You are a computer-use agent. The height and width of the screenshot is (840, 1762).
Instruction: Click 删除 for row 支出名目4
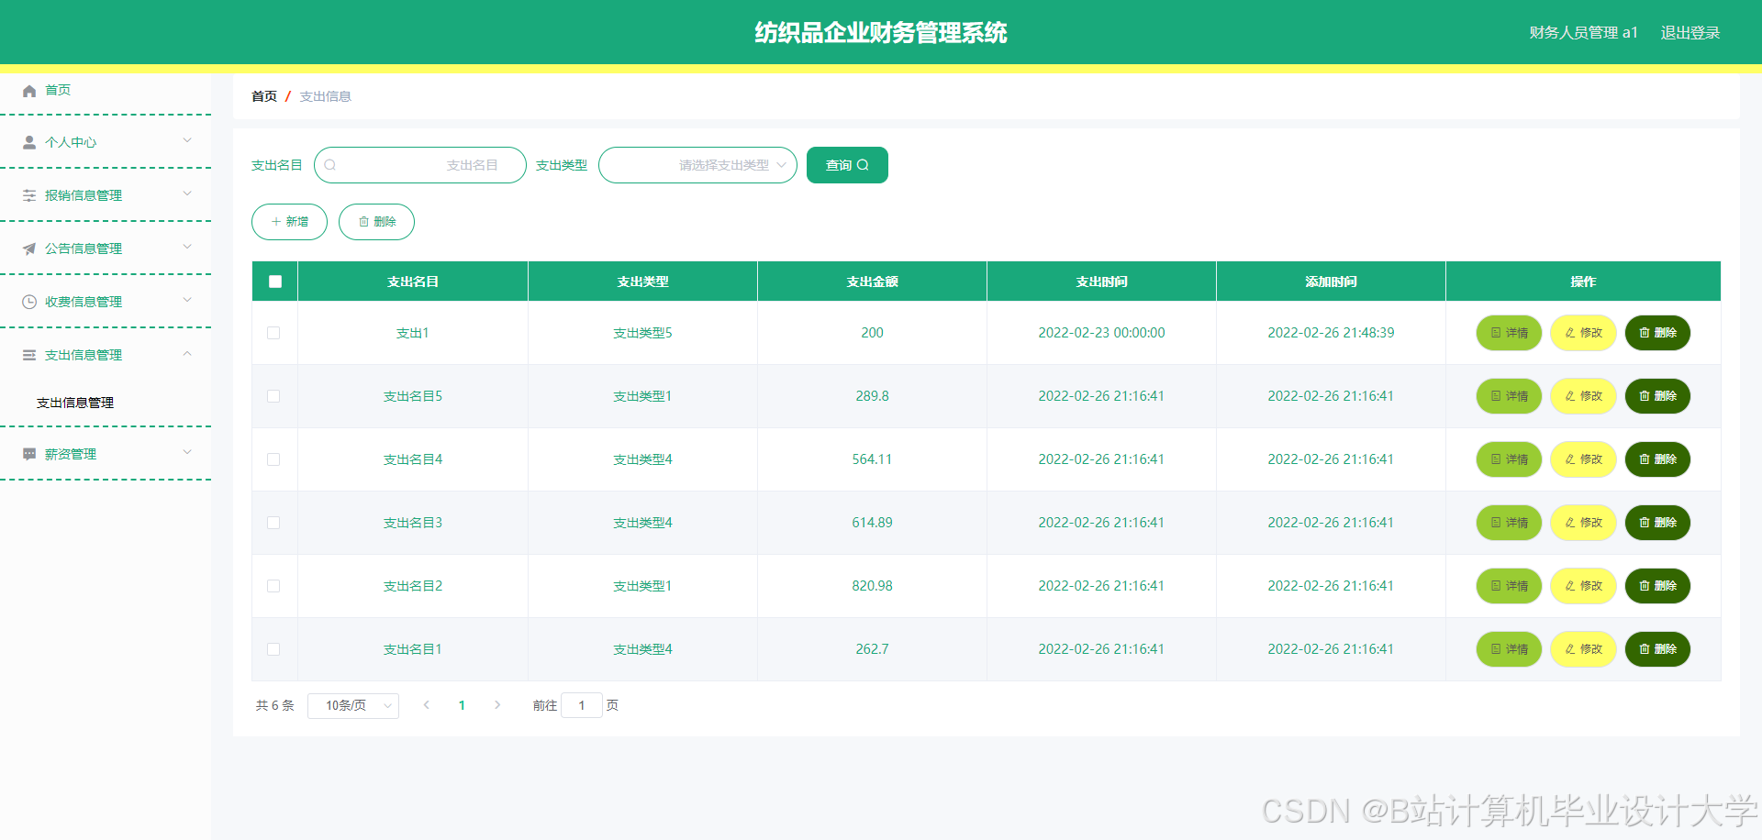(x=1657, y=459)
